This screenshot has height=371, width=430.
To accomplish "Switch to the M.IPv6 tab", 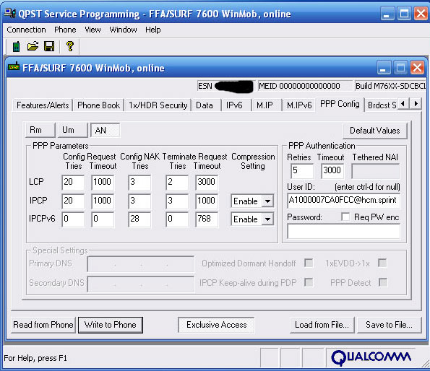I will pyautogui.click(x=299, y=105).
